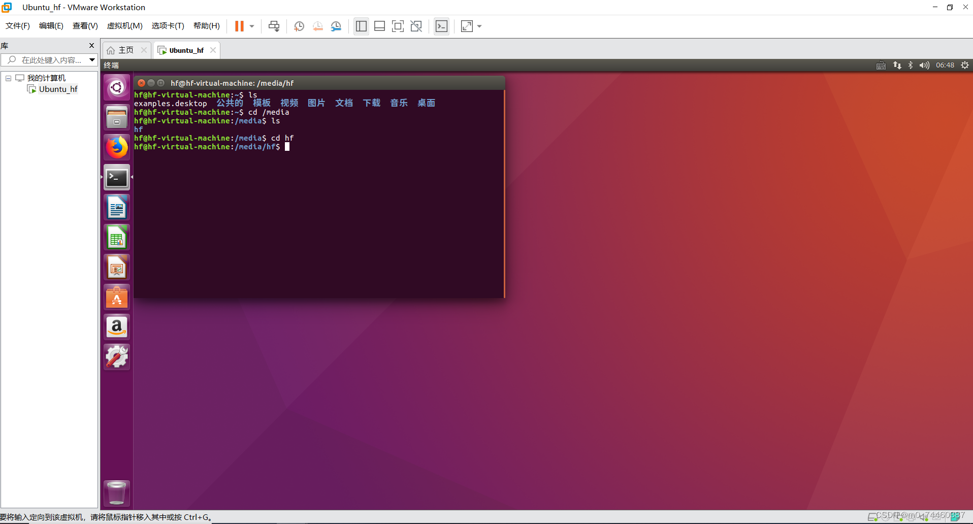
Task: Open the Files manager in launcher
Action: (x=117, y=117)
